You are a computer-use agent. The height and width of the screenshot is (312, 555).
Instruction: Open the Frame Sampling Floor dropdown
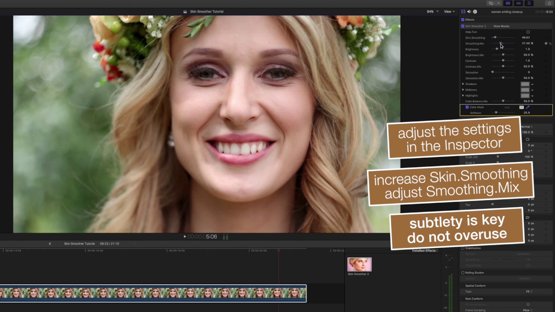[528, 310]
